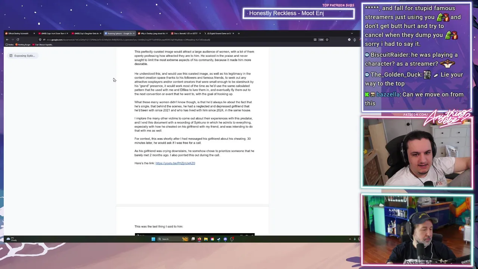Close the Official Destiny Subreddit tab
The width and height of the screenshot is (478, 269).
(x=34, y=33)
